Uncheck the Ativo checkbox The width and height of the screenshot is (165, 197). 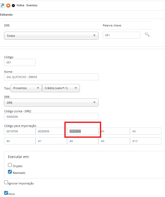(x=6, y=193)
